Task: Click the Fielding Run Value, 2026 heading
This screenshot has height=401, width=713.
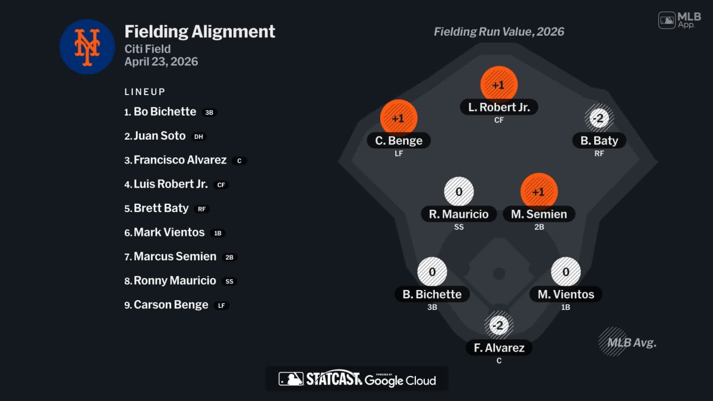Action: click(x=499, y=31)
